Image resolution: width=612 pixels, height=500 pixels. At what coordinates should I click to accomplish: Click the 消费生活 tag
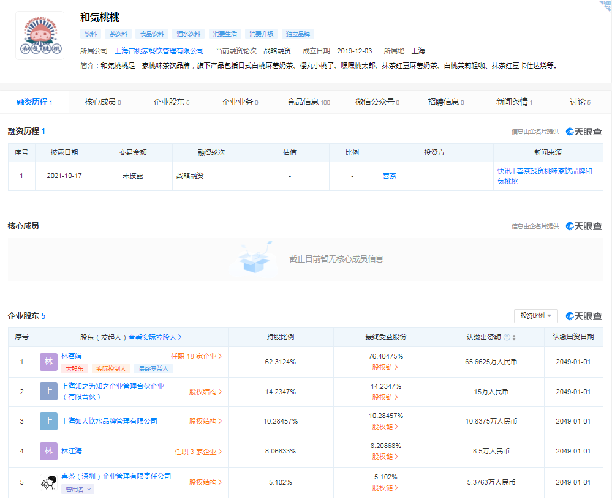tap(225, 34)
